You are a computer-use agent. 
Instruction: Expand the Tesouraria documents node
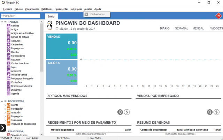click(x=5, y=120)
